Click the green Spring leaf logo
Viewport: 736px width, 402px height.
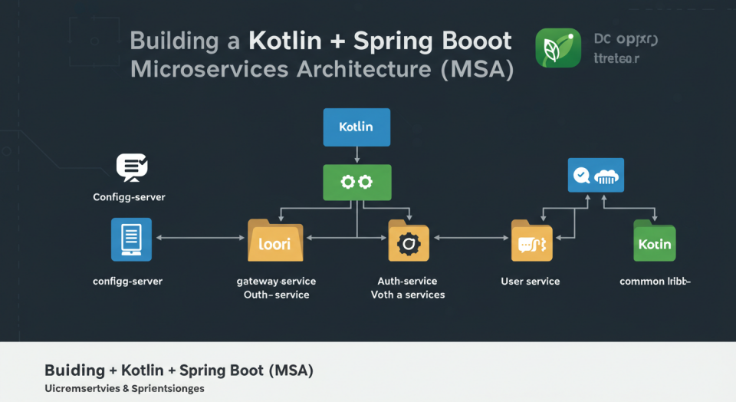pyautogui.click(x=558, y=48)
